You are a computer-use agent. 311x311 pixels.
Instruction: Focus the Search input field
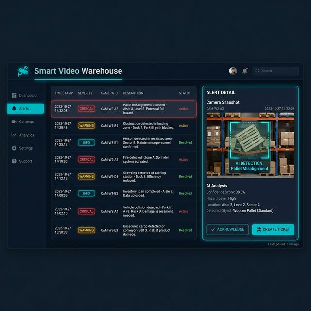(276, 71)
